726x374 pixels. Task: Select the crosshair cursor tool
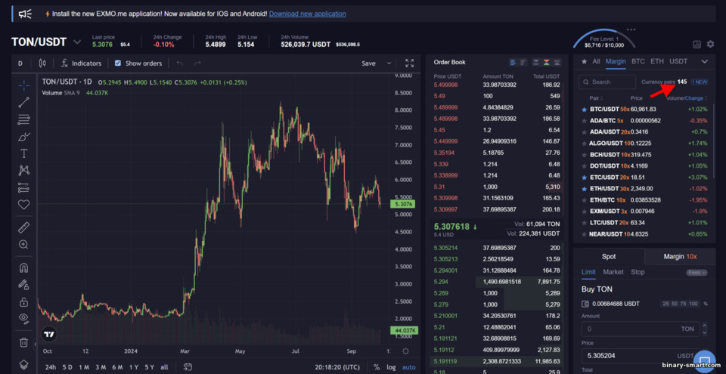point(23,85)
